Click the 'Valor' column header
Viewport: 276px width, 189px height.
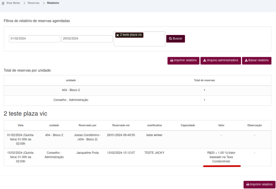coord(221,125)
